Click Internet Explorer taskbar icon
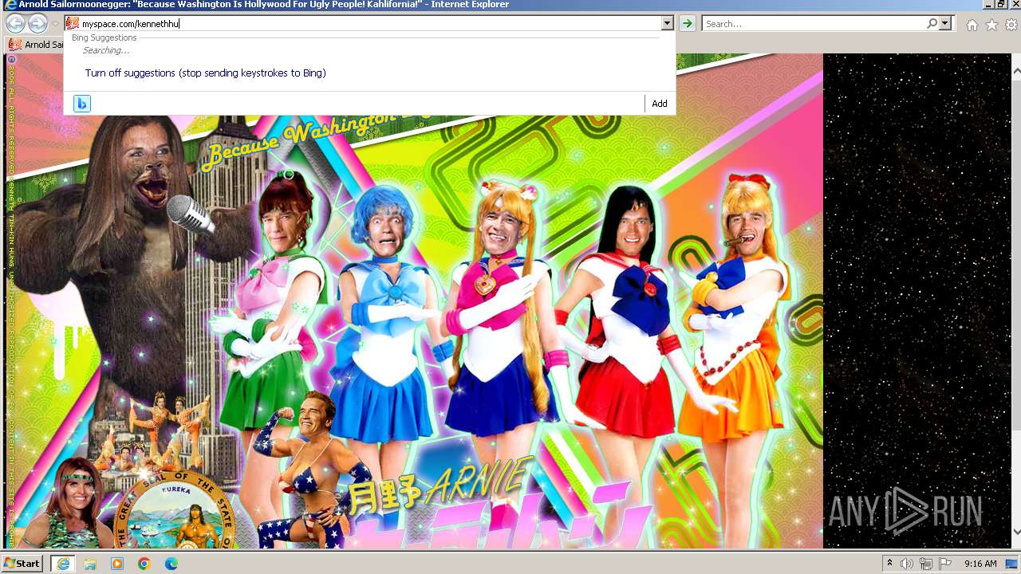 pyautogui.click(x=63, y=563)
